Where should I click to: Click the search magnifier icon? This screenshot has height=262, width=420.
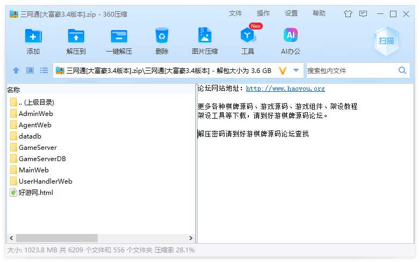point(402,70)
